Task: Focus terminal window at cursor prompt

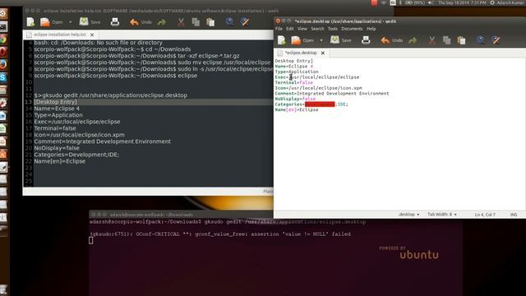Action: click(91, 240)
